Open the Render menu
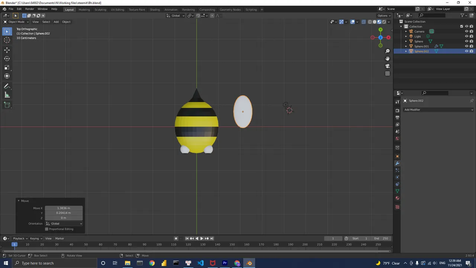 (29, 9)
